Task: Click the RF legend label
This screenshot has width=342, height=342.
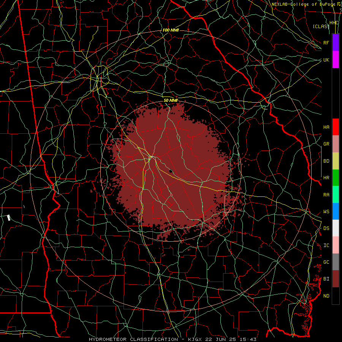Action: (326, 43)
